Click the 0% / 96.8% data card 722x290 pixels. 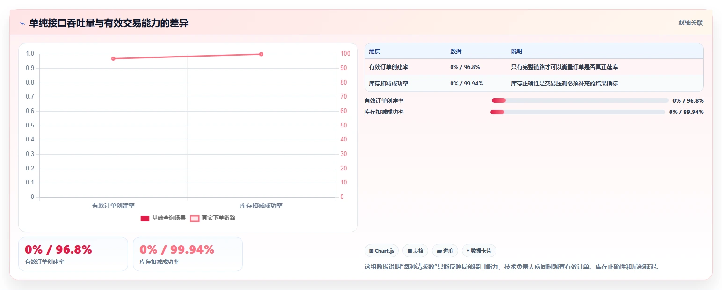73,254
